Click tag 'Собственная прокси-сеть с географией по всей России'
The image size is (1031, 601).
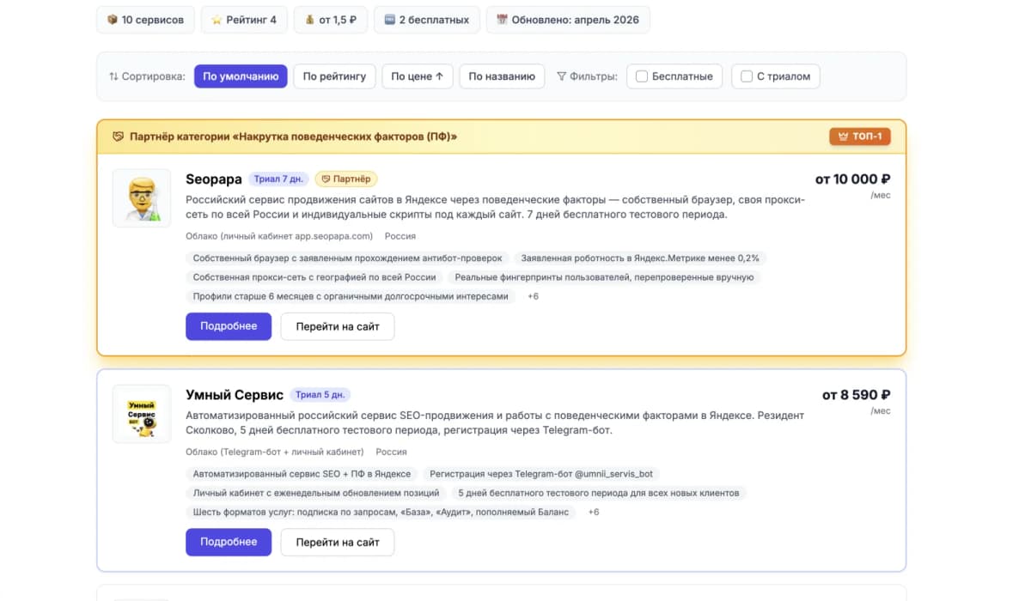click(x=314, y=277)
